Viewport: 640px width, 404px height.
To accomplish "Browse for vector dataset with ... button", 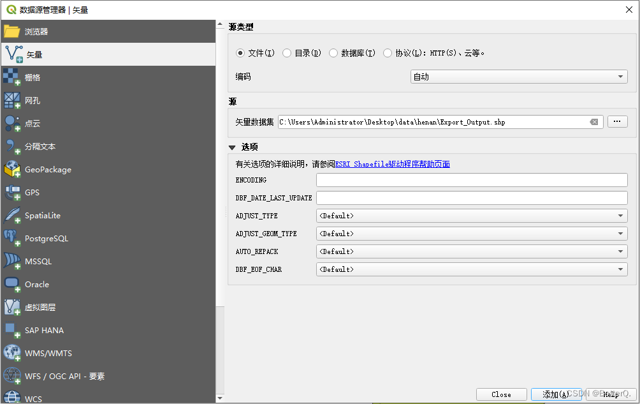I will click(617, 122).
